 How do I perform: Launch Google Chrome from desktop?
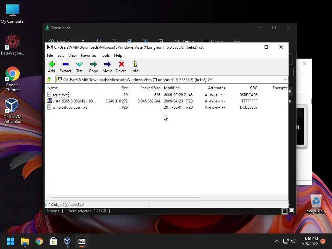pyautogui.click(x=13, y=79)
